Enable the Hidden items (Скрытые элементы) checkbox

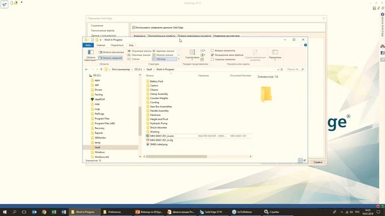[223, 59]
